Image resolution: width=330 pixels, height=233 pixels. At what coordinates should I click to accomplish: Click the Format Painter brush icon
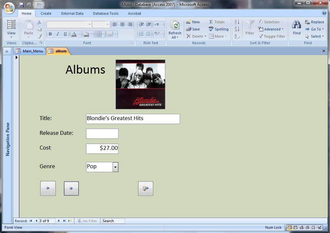[x=39, y=36]
